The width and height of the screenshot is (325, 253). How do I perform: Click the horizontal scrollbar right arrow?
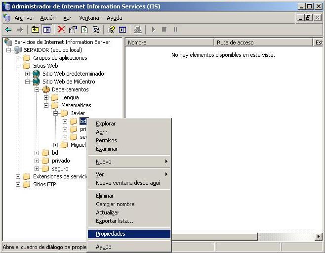pos(319,237)
